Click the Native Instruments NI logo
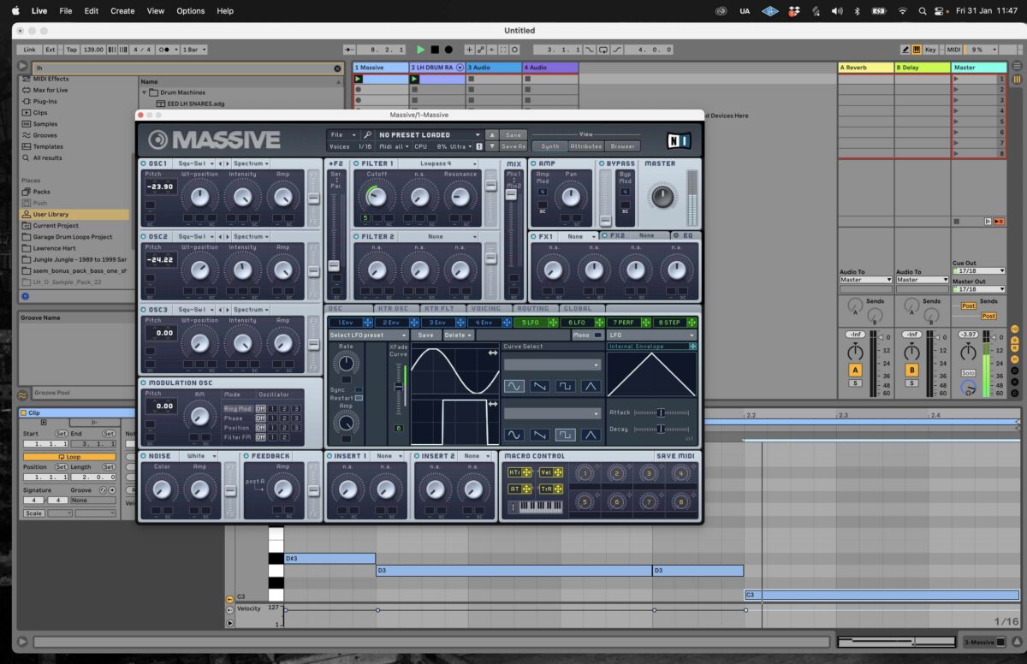The width and height of the screenshot is (1027, 664). click(x=679, y=140)
